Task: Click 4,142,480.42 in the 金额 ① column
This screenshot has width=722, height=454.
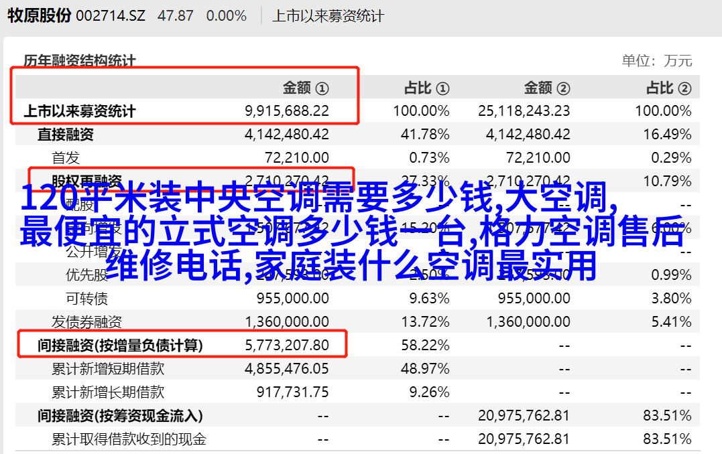Action: 287,135
